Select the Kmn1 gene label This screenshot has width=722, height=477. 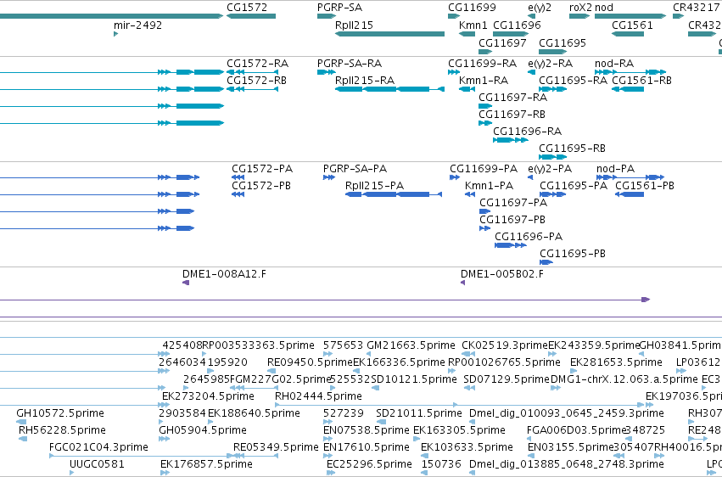click(473, 25)
